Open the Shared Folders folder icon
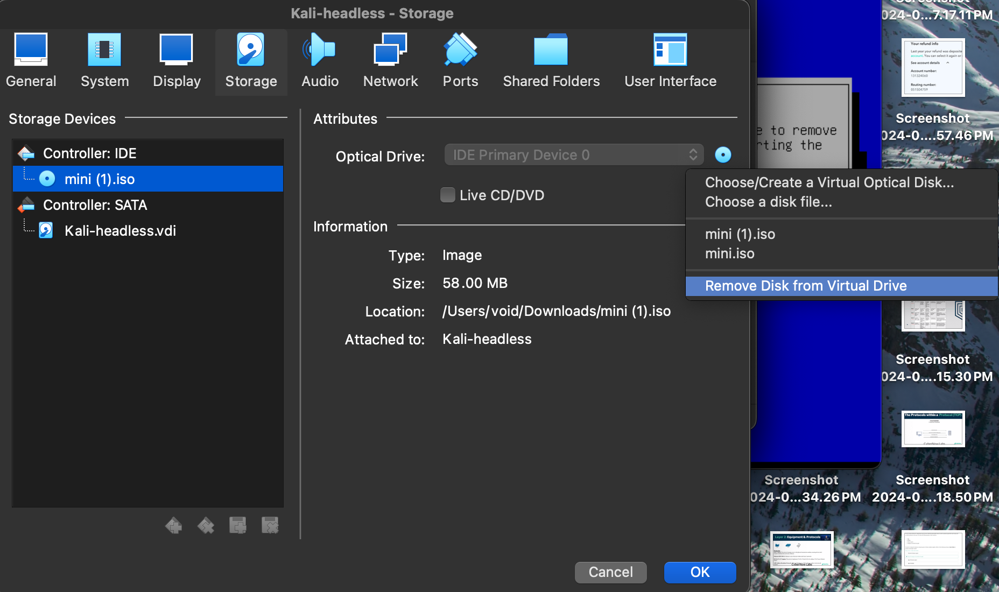The image size is (999, 592). pyautogui.click(x=551, y=50)
